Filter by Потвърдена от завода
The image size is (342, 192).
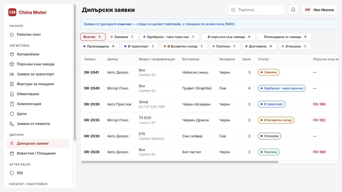(284, 37)
